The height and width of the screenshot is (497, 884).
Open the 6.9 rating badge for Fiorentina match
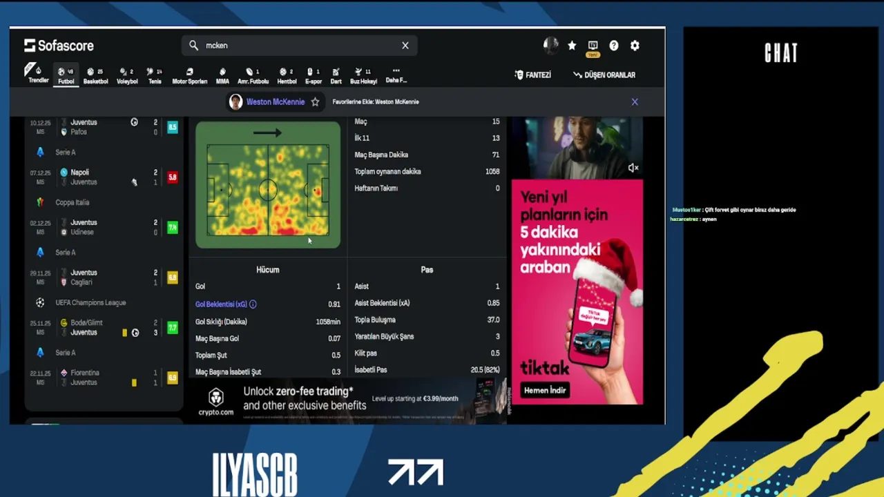173,378
